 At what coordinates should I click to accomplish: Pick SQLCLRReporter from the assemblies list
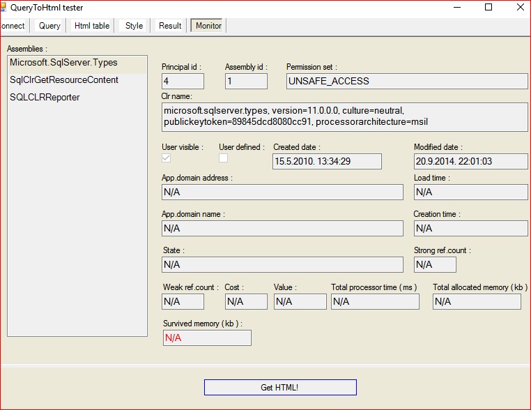click(45, 98)
